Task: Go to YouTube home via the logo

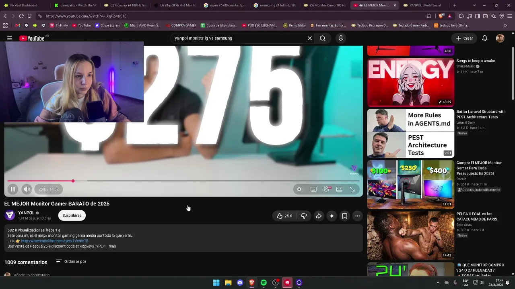Action: 32,38
